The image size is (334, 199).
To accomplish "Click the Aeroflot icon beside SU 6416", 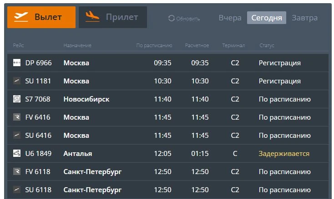I will pos(17,135).
